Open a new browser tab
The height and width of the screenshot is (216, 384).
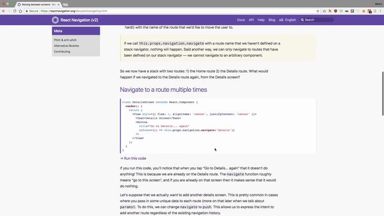point(65,5)
